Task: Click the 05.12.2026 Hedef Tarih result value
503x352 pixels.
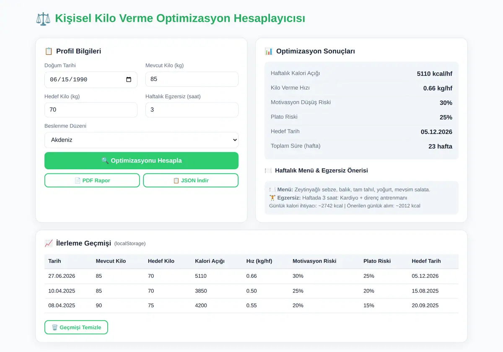Action: (436, 132)
